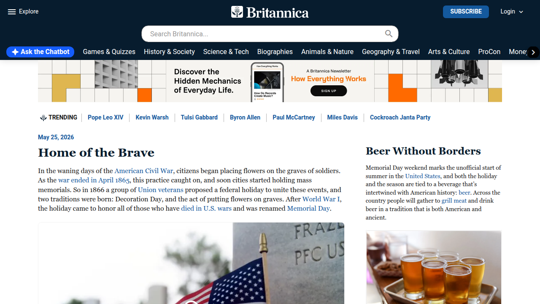Open Ask the Chatbot

(40, 52)
